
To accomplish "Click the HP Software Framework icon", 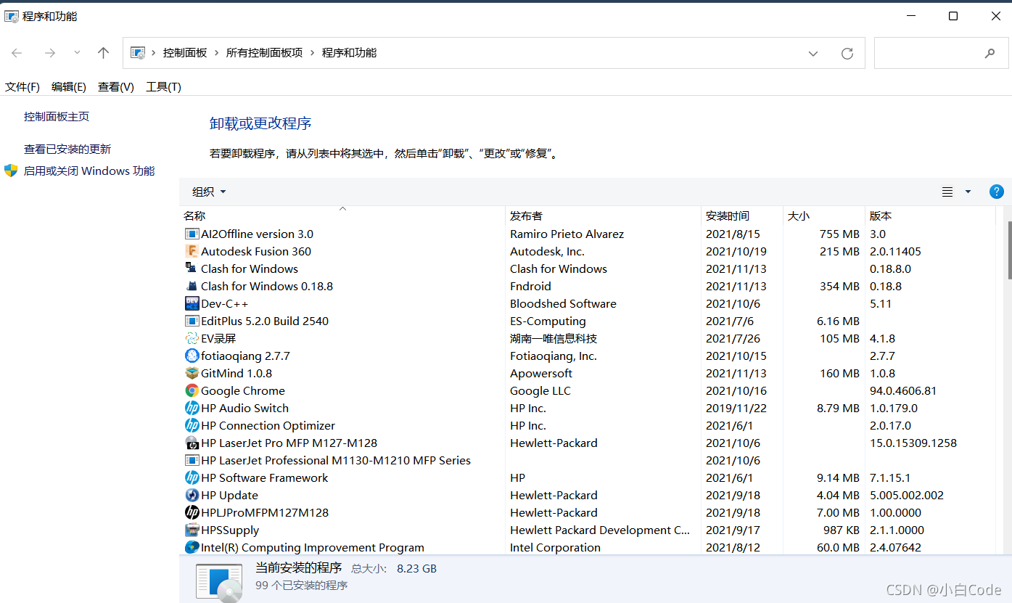I will pyautogui.click(x=192, y=477).
